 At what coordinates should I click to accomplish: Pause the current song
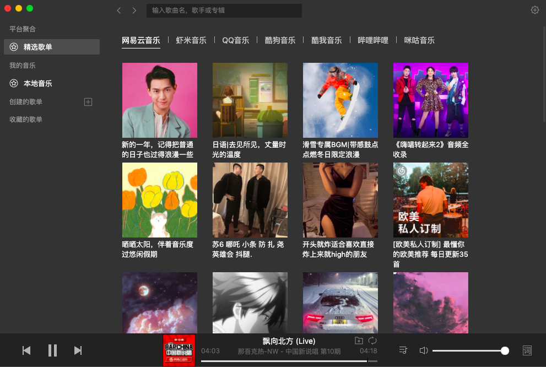click(x=52, y=350)
